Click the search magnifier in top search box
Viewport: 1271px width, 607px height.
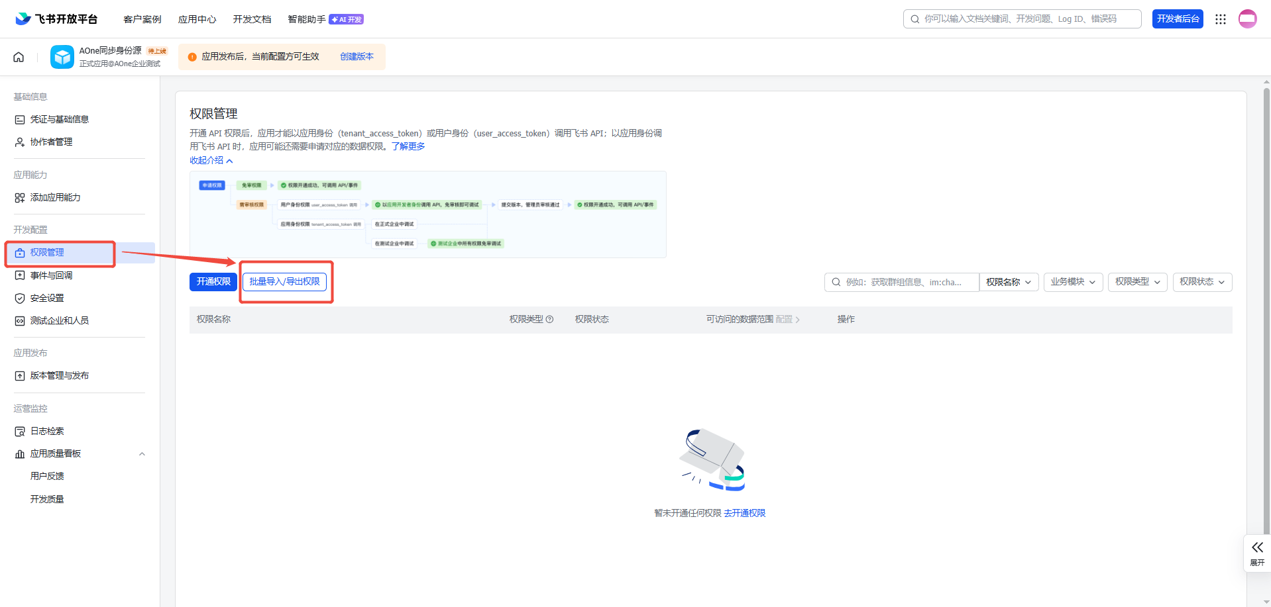915,19
